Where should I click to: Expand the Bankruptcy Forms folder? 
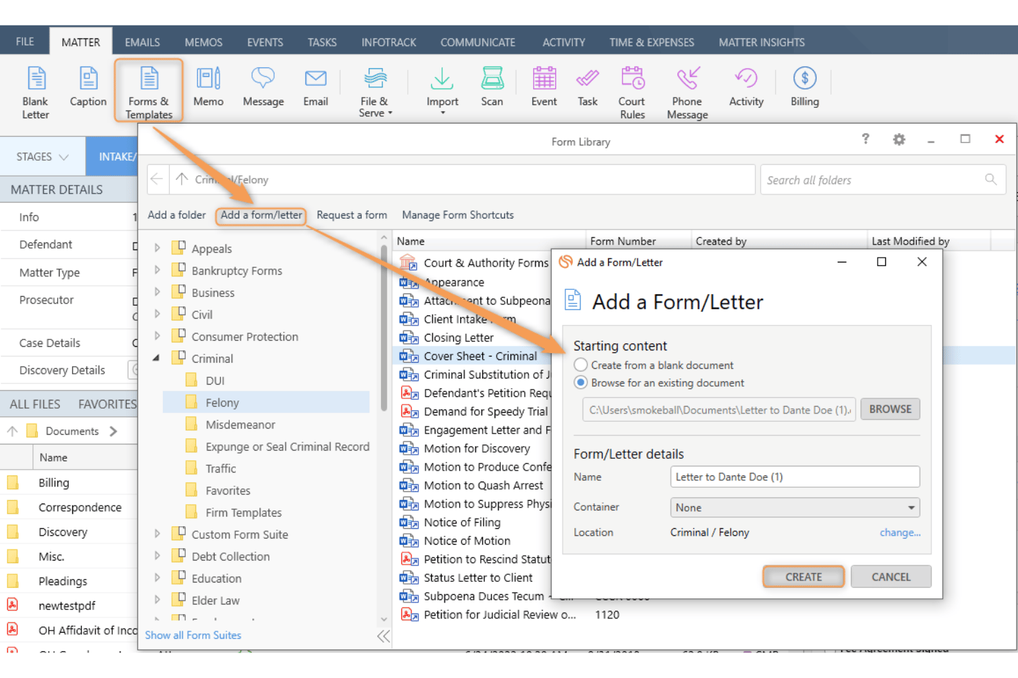(x=157, y=270)
